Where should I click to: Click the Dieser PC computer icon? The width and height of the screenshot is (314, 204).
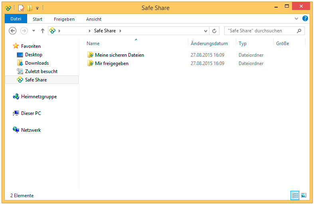pos(16,113)
